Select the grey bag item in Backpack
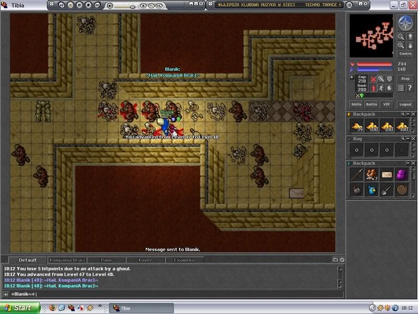The height and width of the screenshot is (314, 418). coord(357,190)
